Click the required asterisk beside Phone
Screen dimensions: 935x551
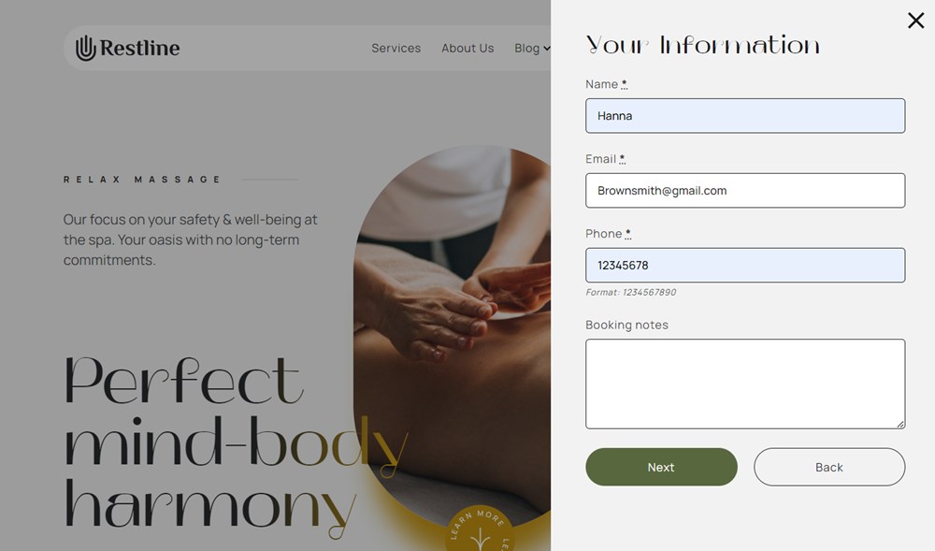coord(628,234)
